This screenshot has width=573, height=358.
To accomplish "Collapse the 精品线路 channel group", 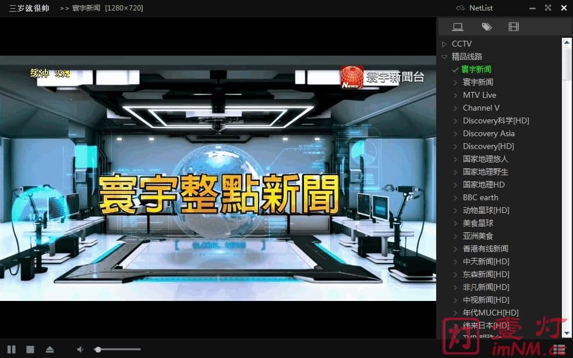I will point(444,56).
